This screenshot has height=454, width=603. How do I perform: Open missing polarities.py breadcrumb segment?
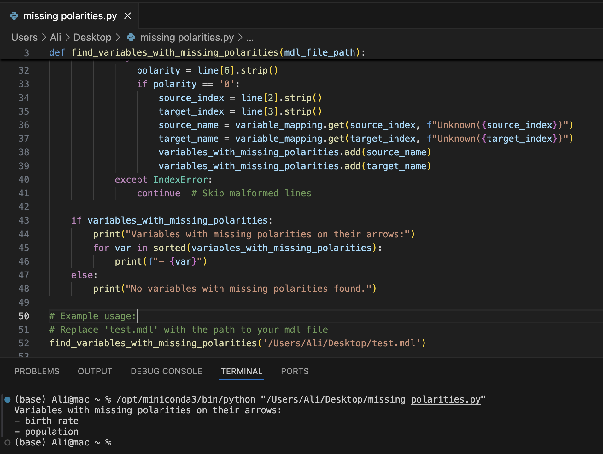pyautogui.click(x=187, y=37)
